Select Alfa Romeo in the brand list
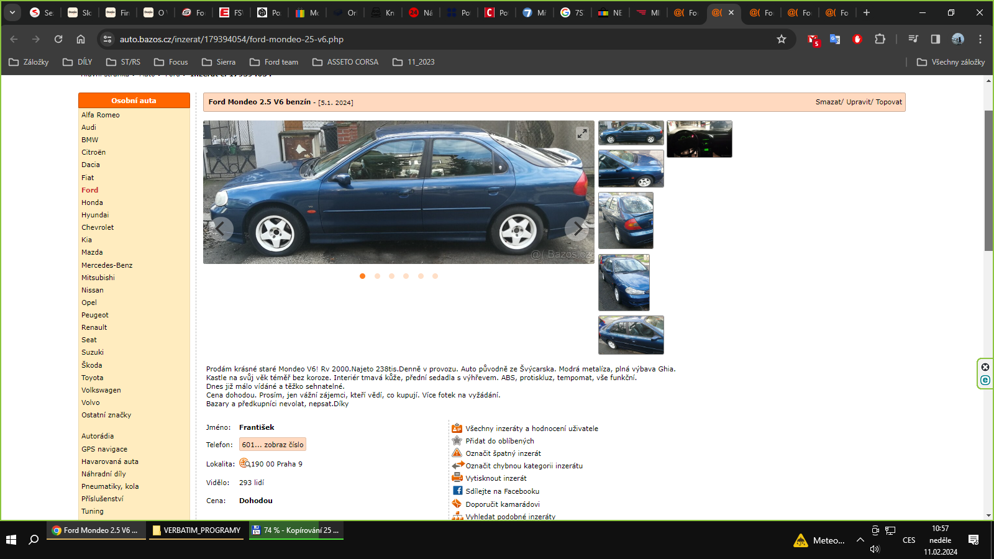The image size is (994, 559). [x=101, y=115]
